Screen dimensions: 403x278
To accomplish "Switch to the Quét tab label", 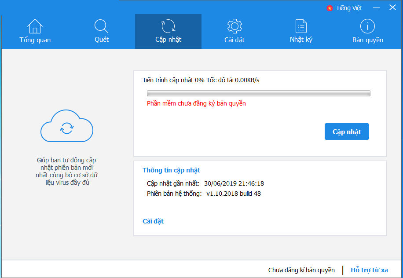I will click(102, 40).
